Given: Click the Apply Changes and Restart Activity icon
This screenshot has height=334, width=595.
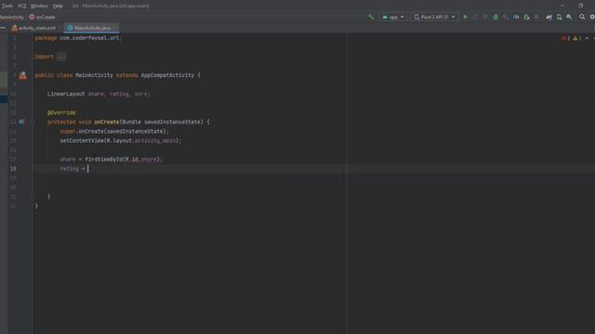Looking at the screenshot, I should (x=475, y=17).
